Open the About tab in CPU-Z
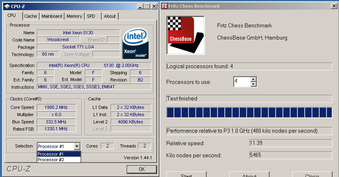The height and width of the screenshot is (177, 339). click(x=110, y=16)
